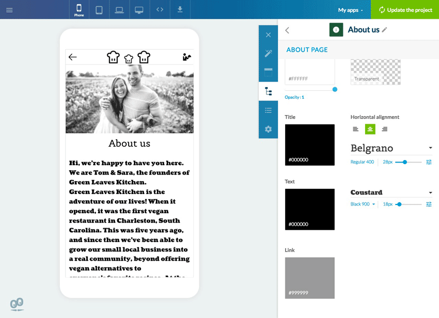Pick the Link color swatch #999999
This screenshot has height=318, width=439.
(x=309, y=278)
